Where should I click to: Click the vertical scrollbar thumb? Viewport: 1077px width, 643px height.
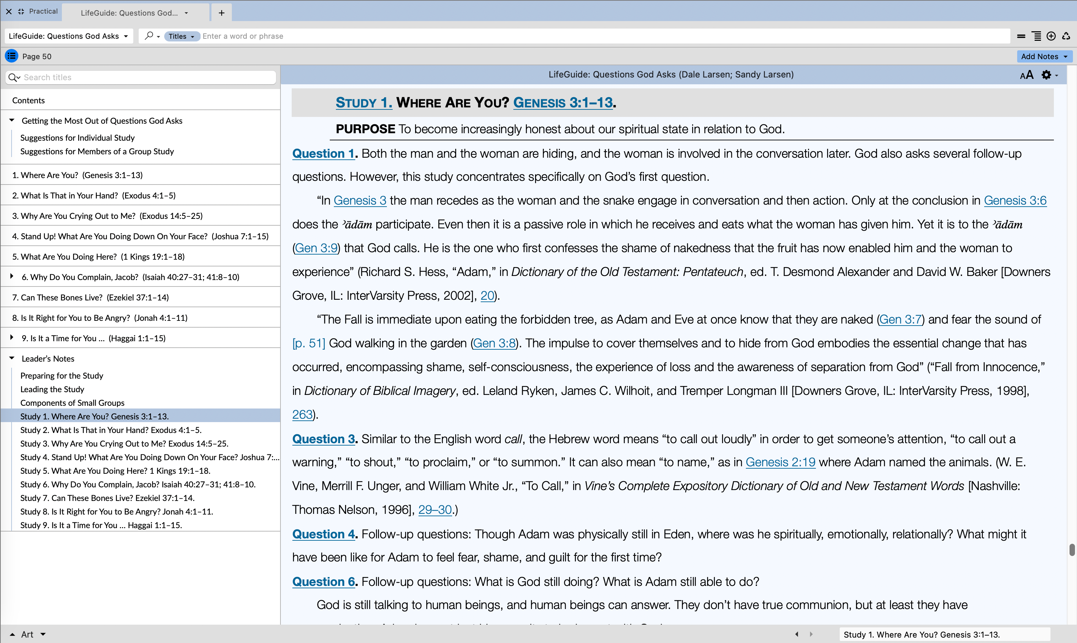coord(1072,550)
